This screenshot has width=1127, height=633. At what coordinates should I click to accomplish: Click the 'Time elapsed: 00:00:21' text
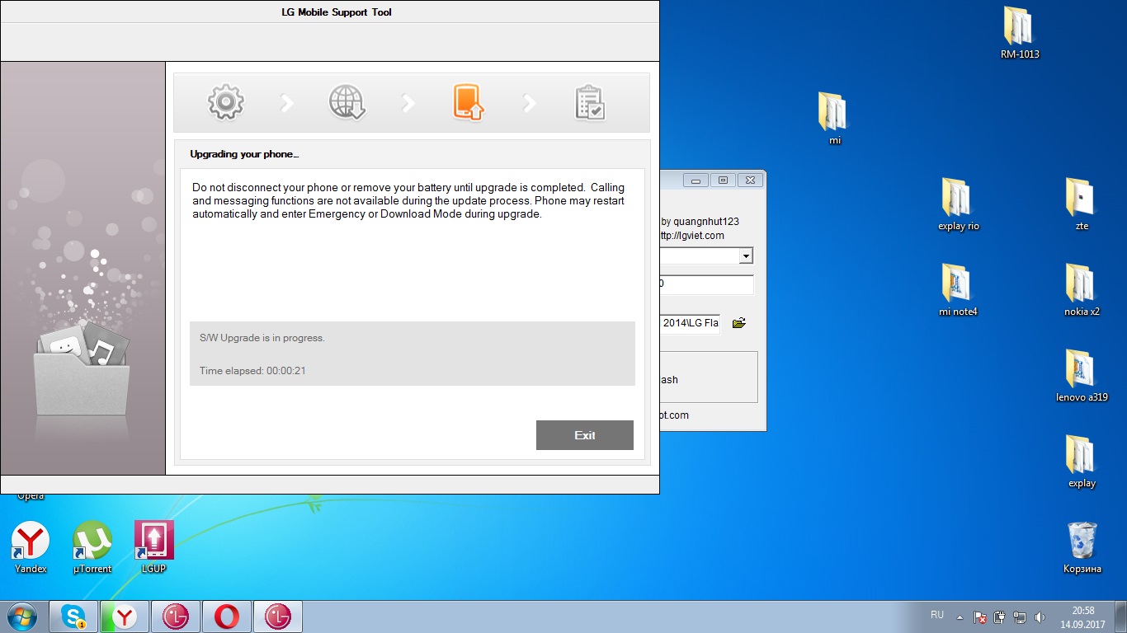[252, 371]
